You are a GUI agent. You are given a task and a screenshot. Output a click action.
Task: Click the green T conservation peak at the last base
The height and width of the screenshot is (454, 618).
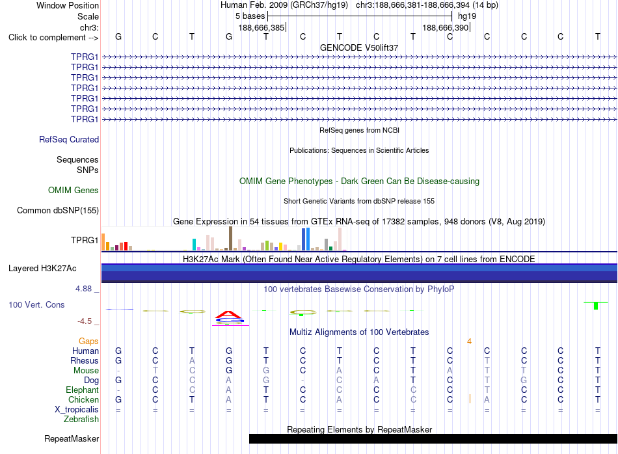[596, 306]
